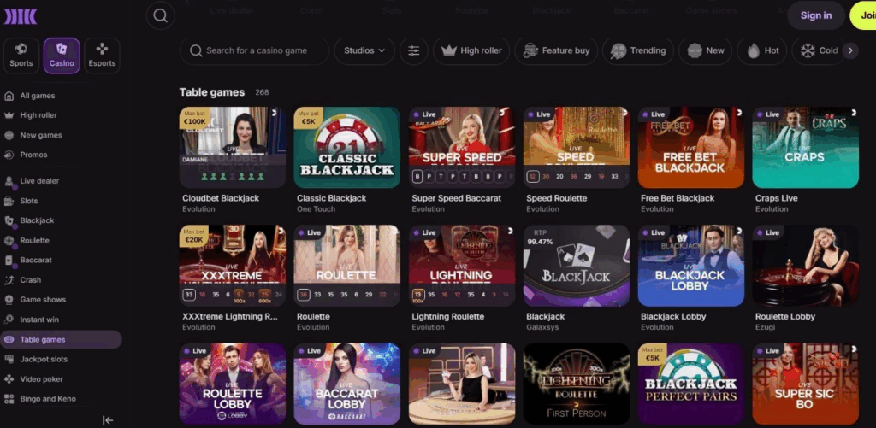Click the Promos sidebar icon
This screenshot has width=876, height=428.
tap(9, 155)
